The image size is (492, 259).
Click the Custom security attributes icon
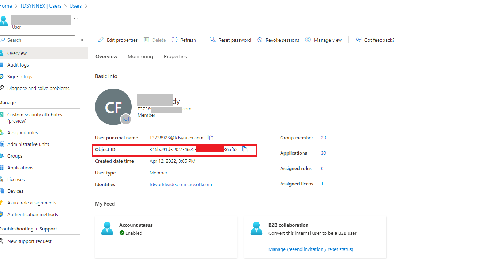[2, 115]
